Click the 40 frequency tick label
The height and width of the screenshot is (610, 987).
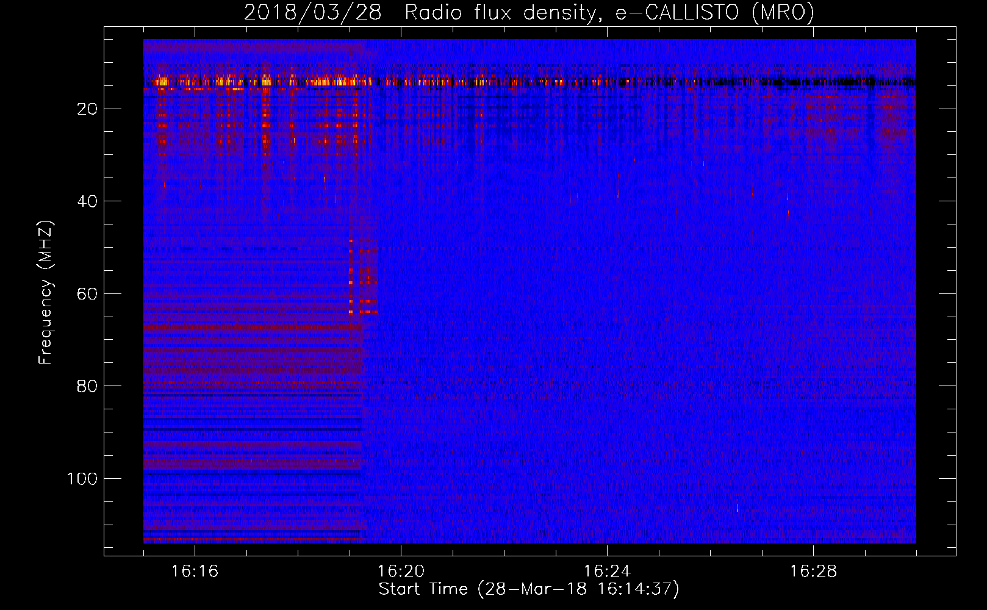click(x=88, y=201)
